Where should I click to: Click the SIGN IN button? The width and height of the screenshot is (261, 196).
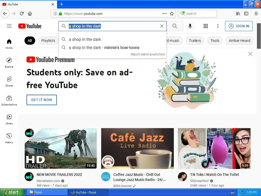239,26
